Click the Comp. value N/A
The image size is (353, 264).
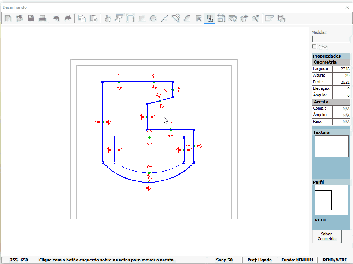tap(341, 109)
